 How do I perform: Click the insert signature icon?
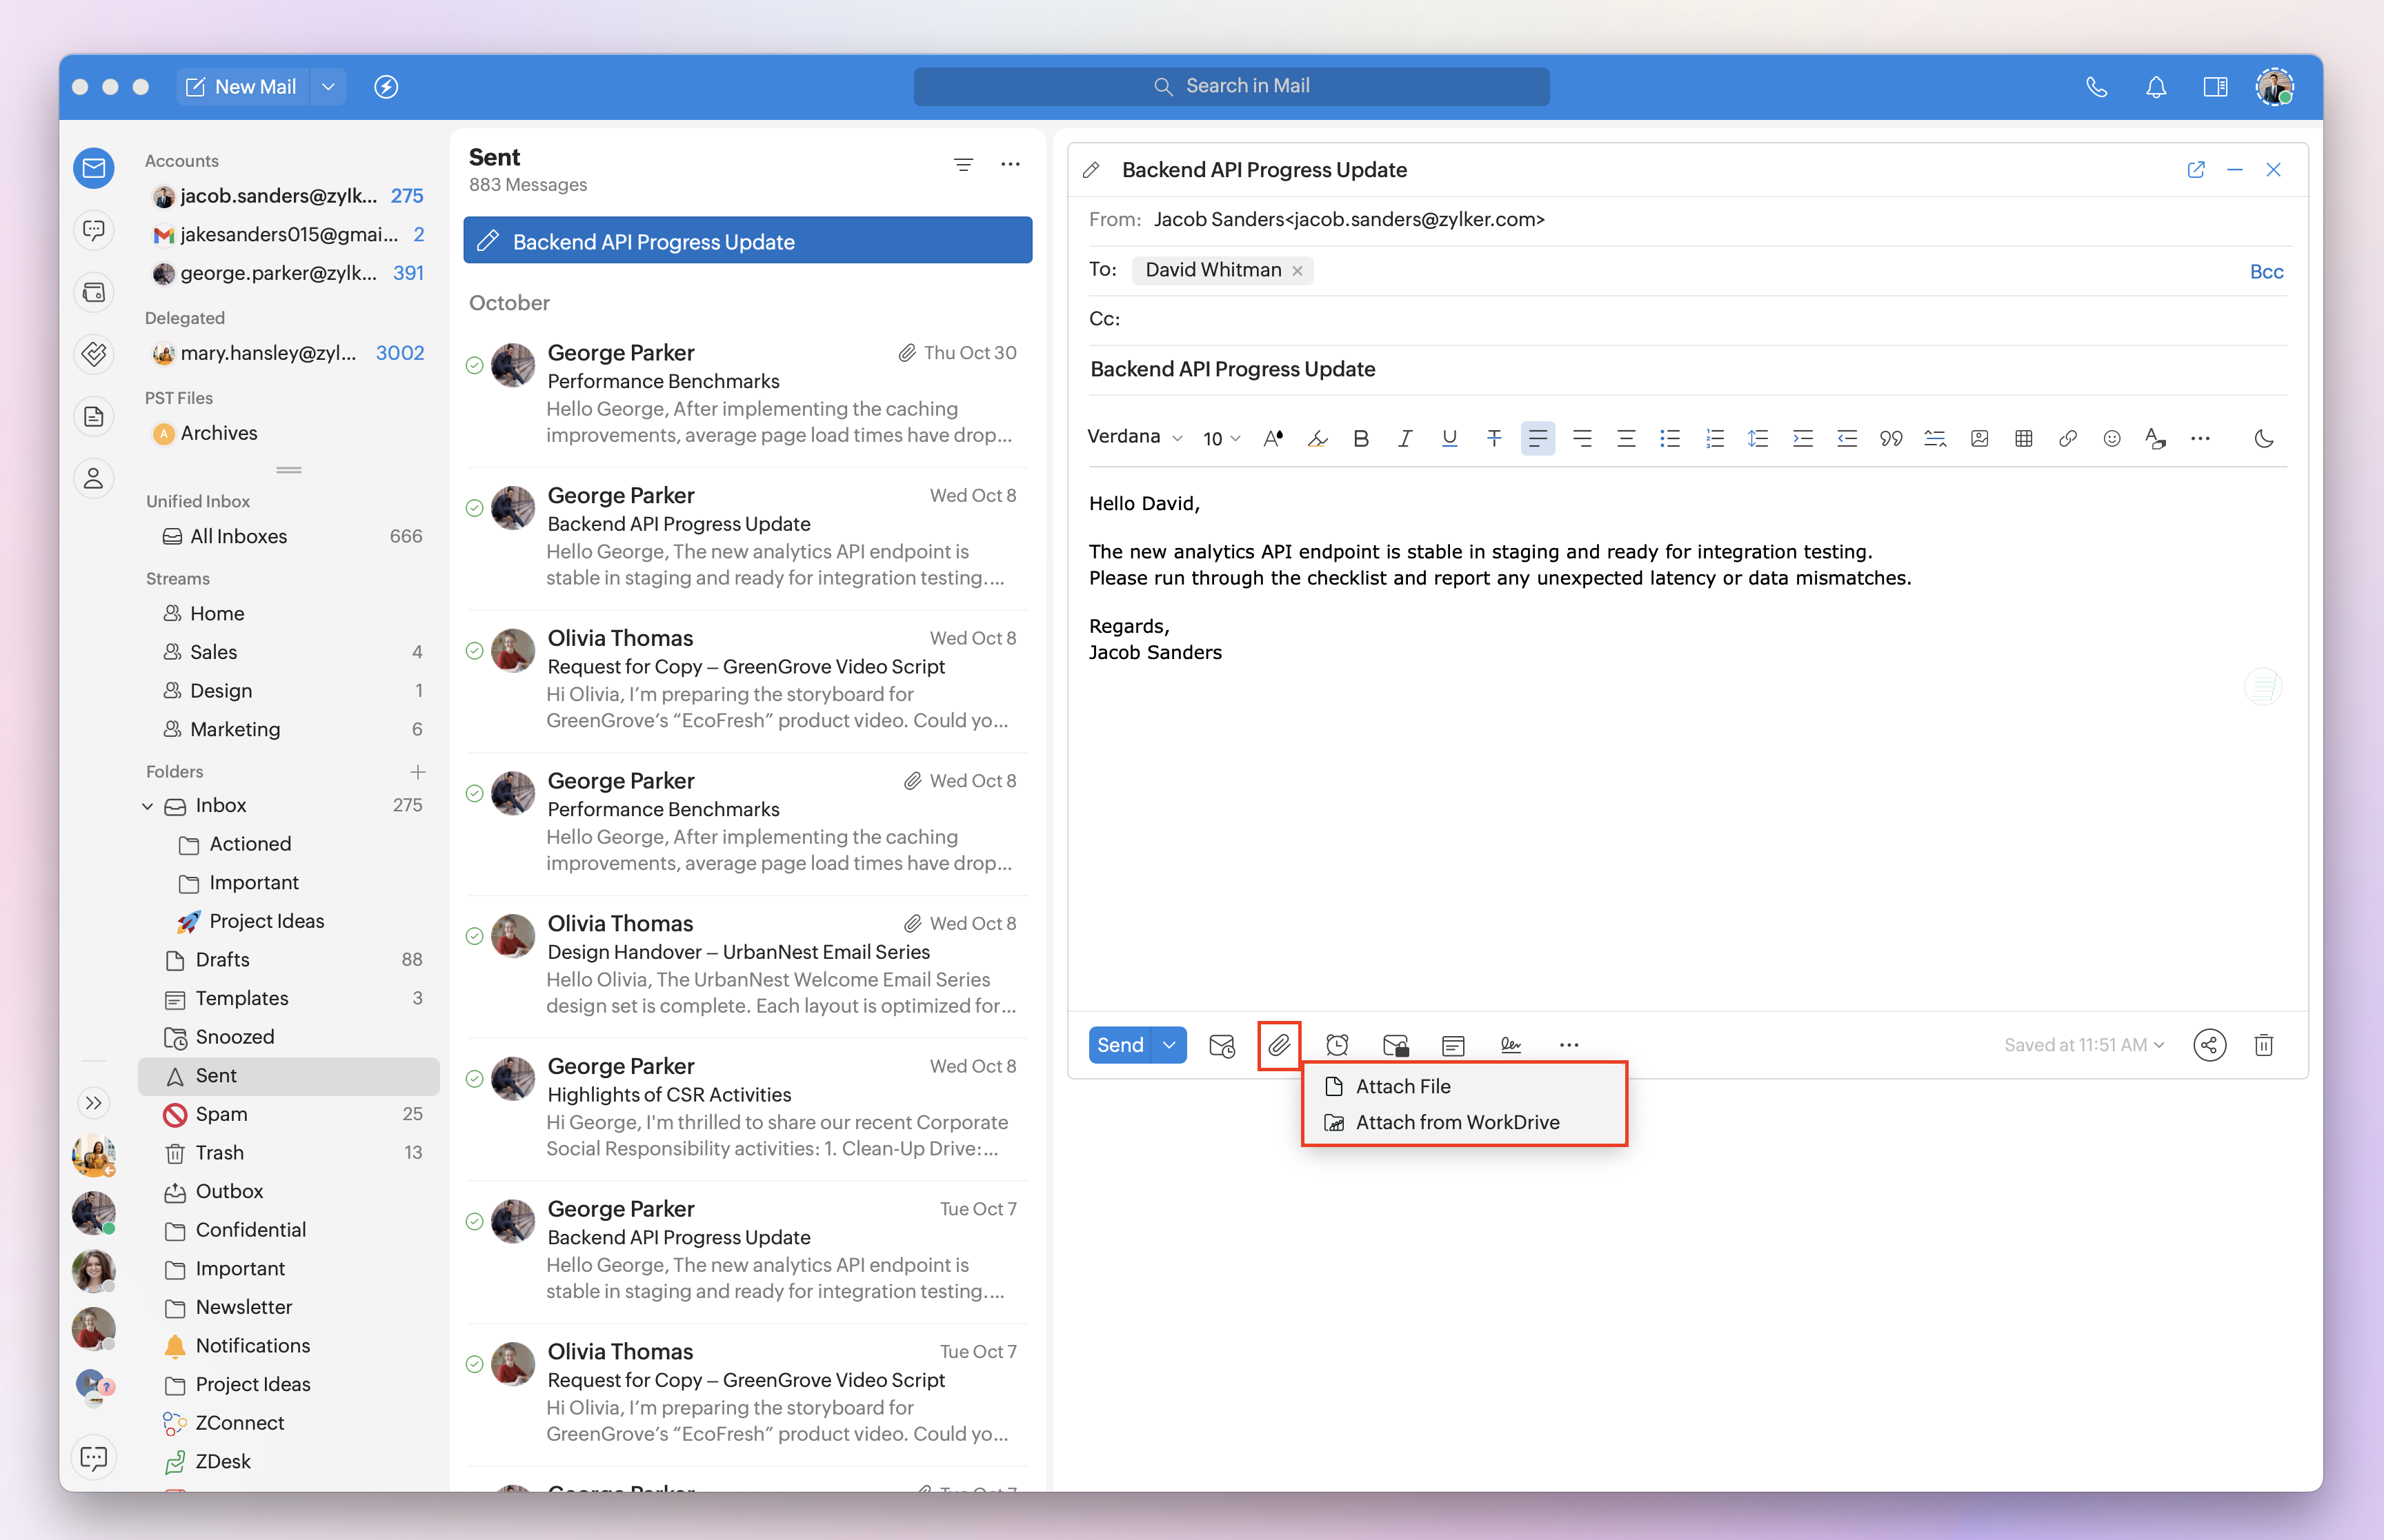click(x=1511, y=1045)
